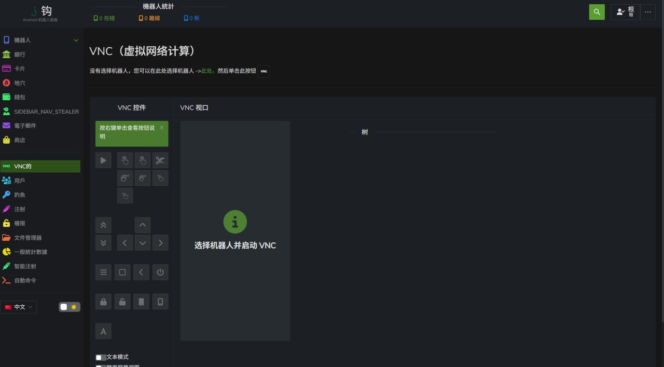The image size is (664, 367).
Task: Click the open padlock icon
Action: click(x=122, y=302)
